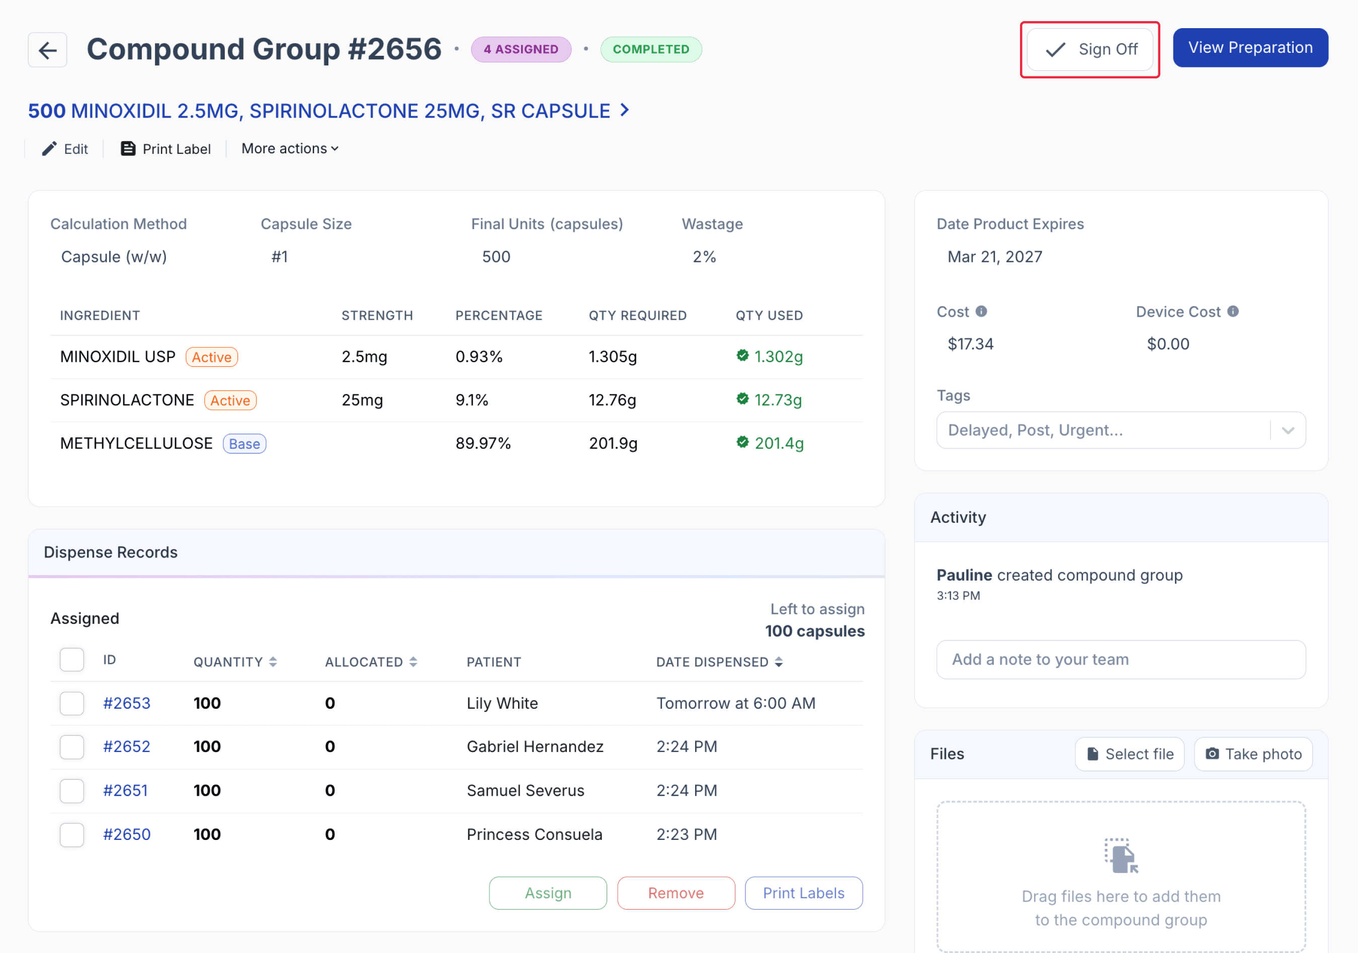Click the Mar 21, 2027 expiry date
Image resolution: width=1358 pixels, height=953 pixels.
click(x=995, y=256)
